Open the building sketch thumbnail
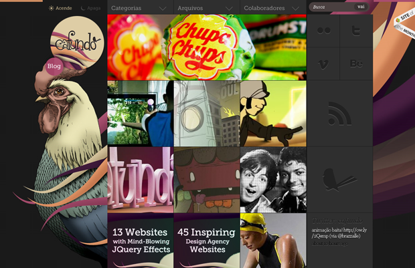This screenshot has height=268, width=415. (x=207, y=114)
